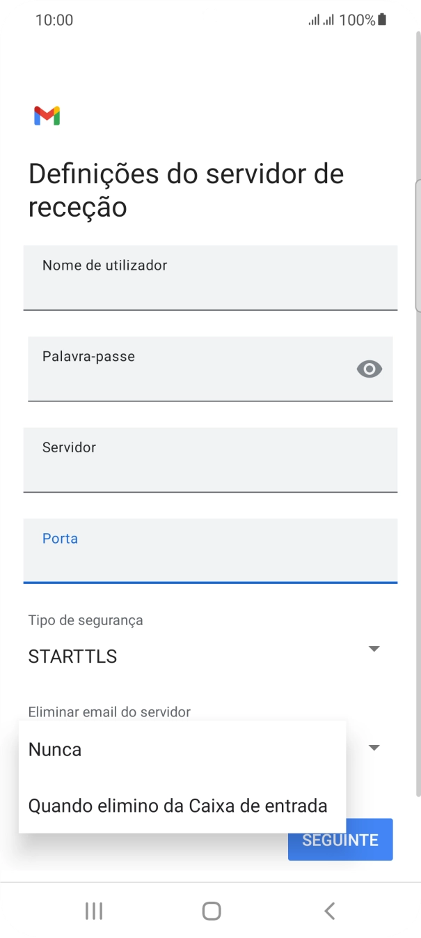
Task: Tap the Back arrow in navigation bar
Action: pyautogui.click(x=328, y=910)
